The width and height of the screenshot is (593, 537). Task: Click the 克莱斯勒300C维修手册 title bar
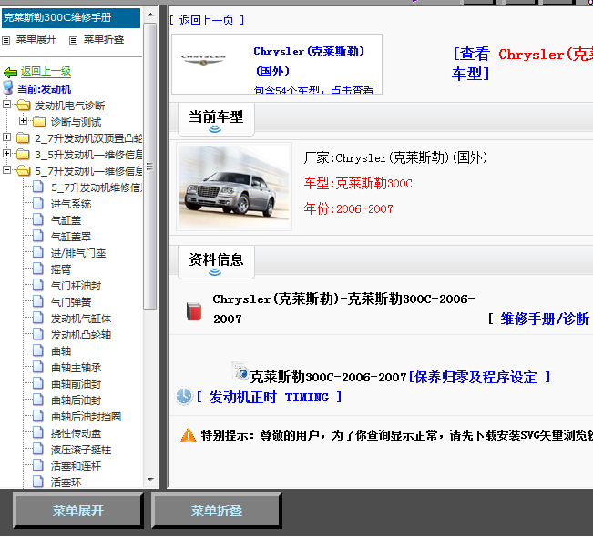coord(71,18)
